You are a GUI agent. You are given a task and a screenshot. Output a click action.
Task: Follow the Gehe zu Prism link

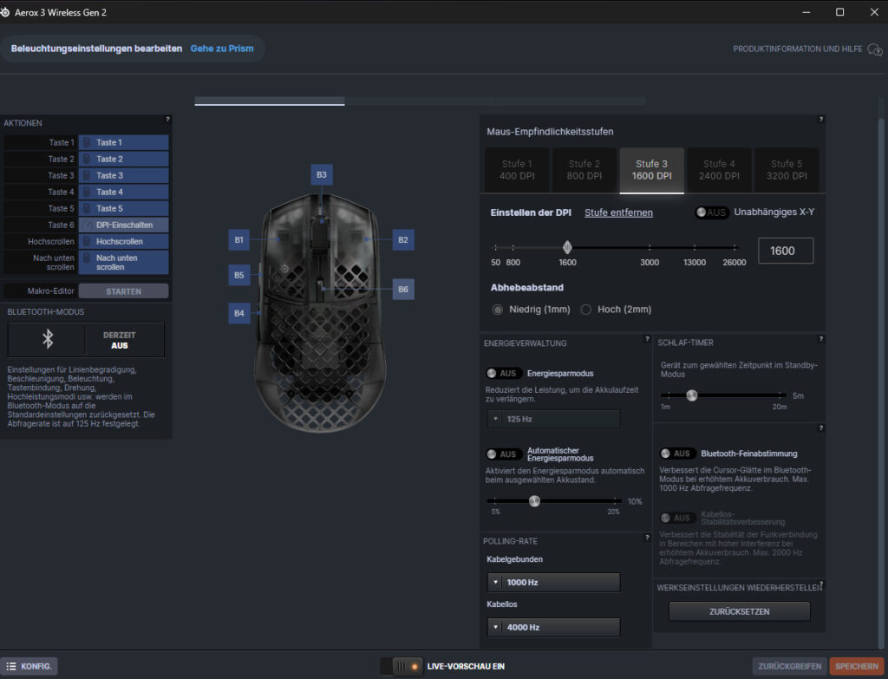coord(222,49)
